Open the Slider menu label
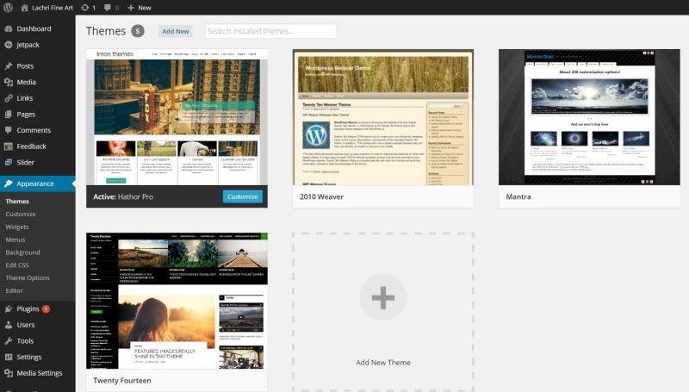 pos(26,162)
